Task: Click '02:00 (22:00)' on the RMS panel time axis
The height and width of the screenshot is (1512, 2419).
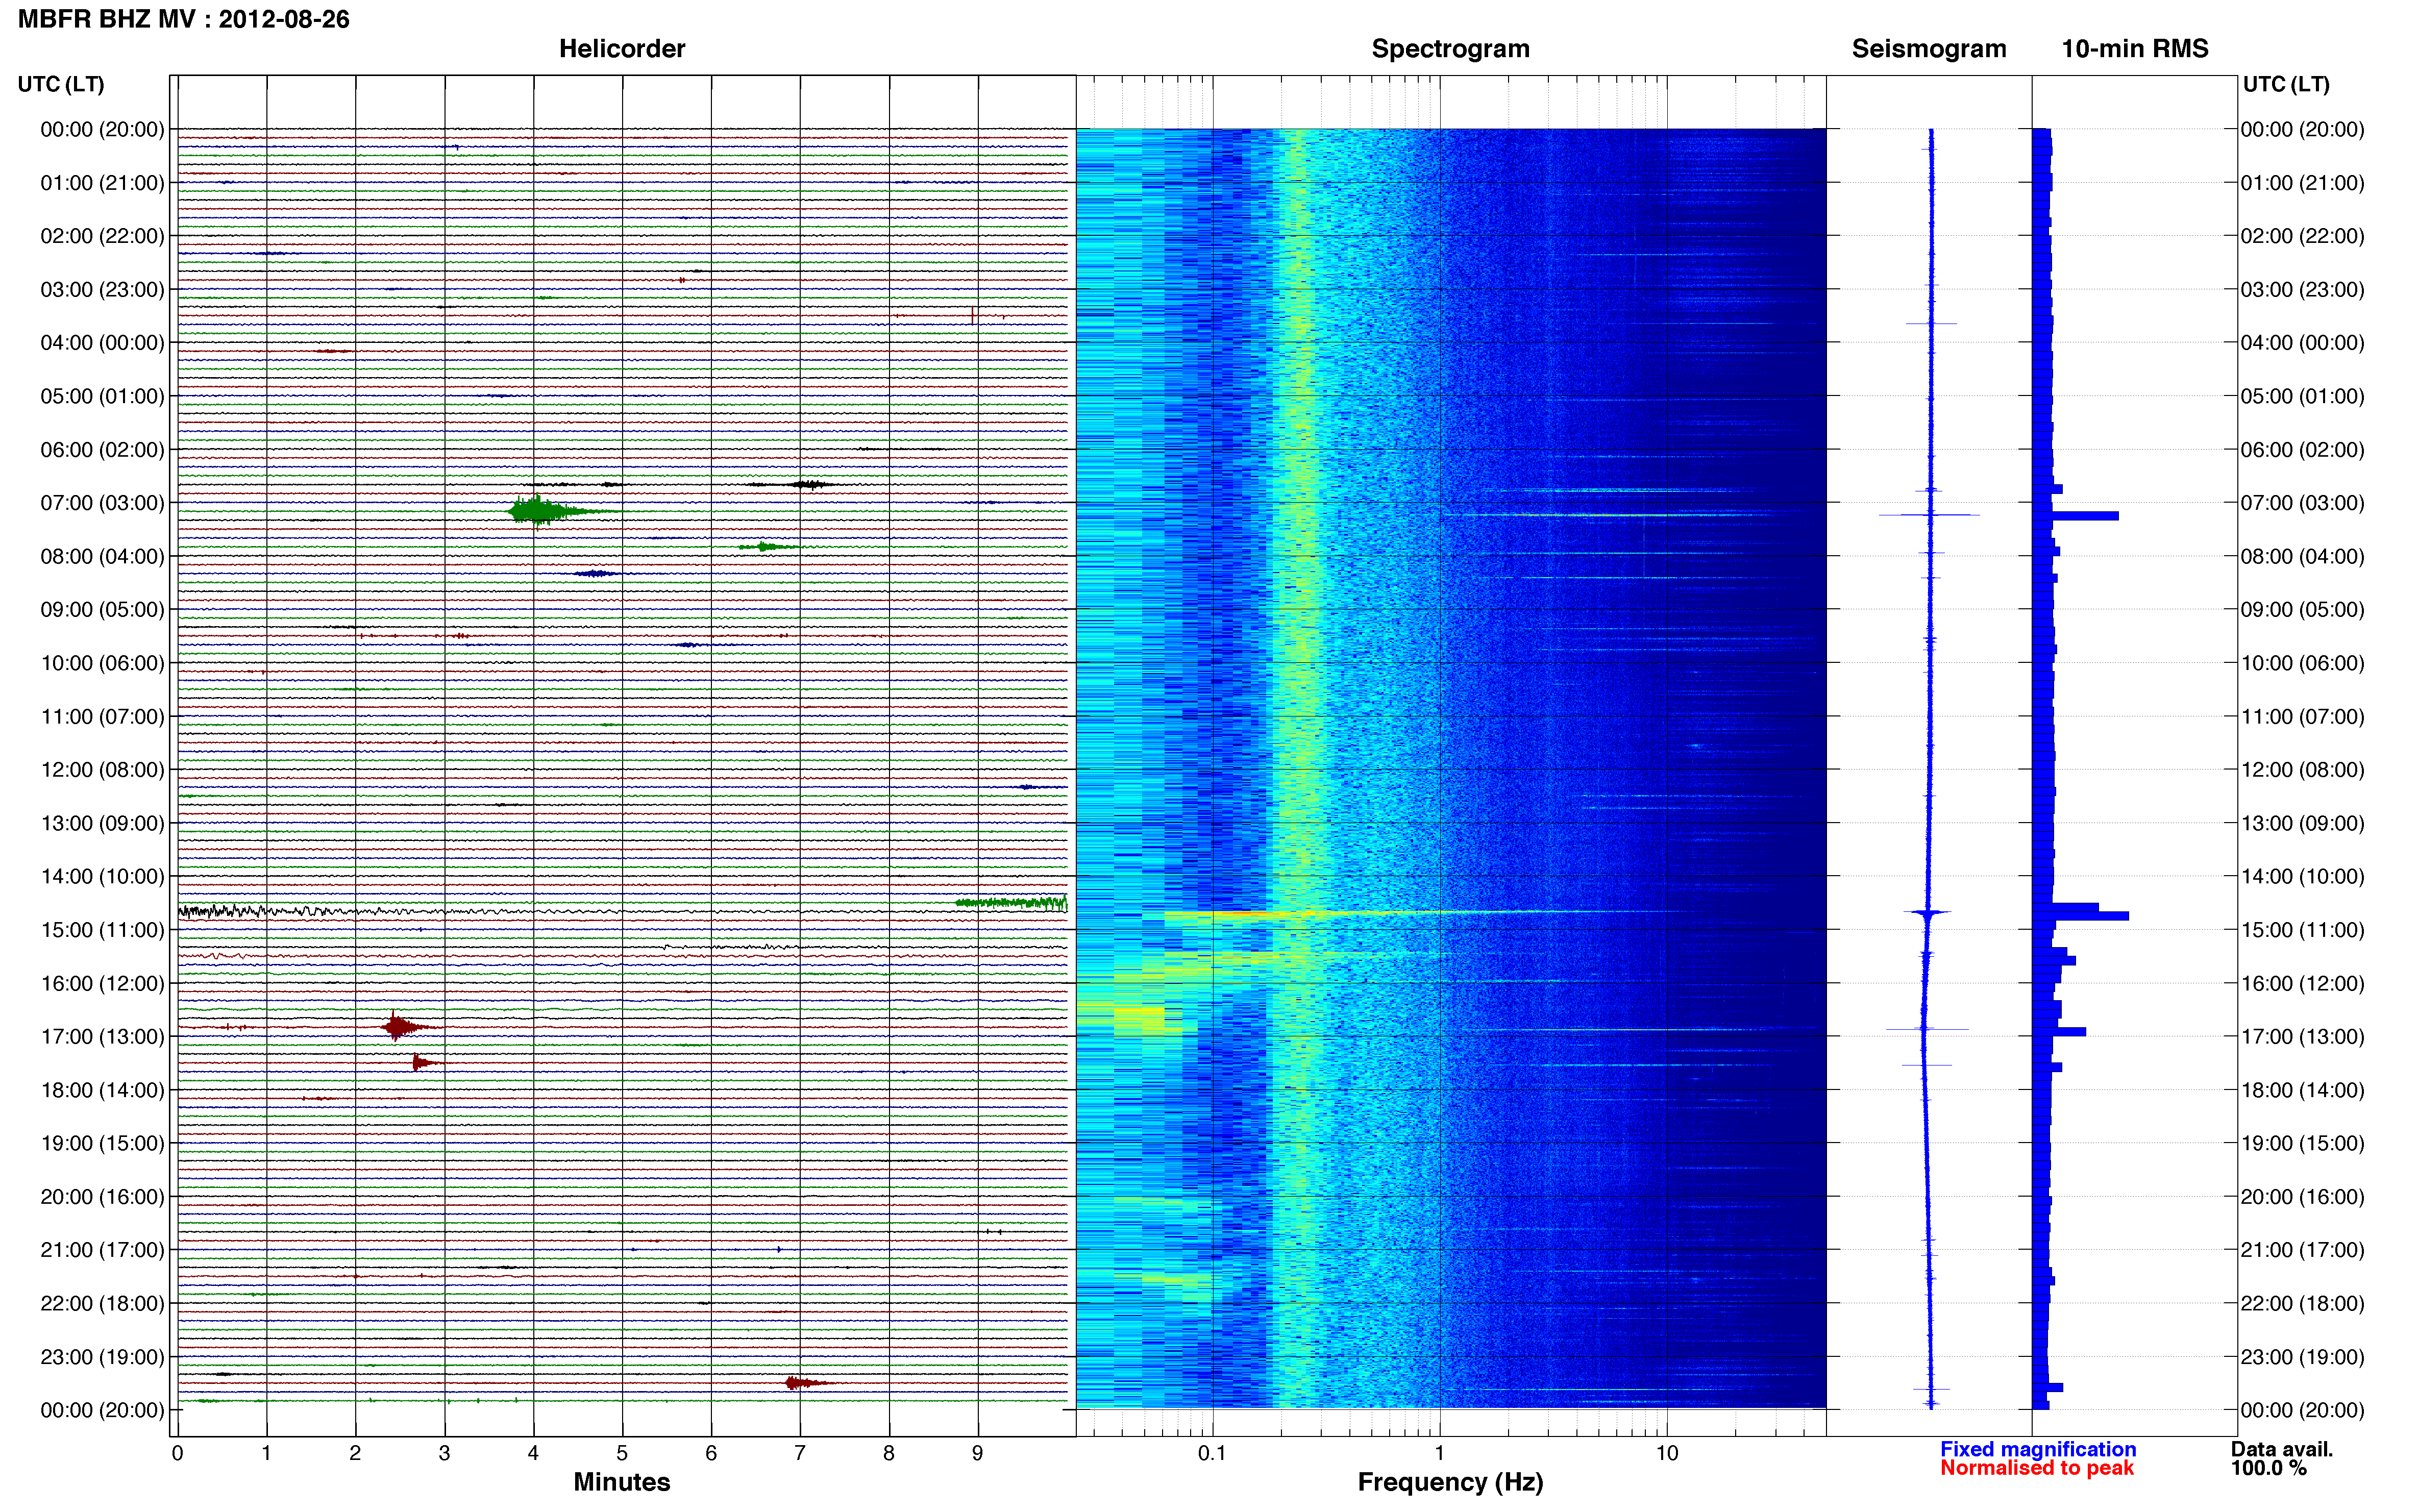Action: pos(2302,236)
